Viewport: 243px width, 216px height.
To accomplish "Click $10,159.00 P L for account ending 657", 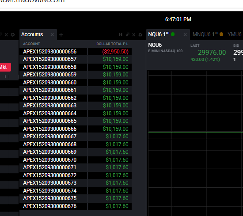I will click(116, 59).
